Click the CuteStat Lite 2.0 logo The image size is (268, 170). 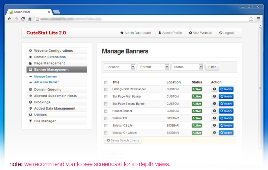(x=46, y=33)
